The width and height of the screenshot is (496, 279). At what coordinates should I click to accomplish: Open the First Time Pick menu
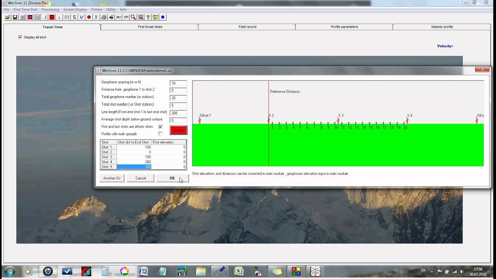(x=25, y=9)
